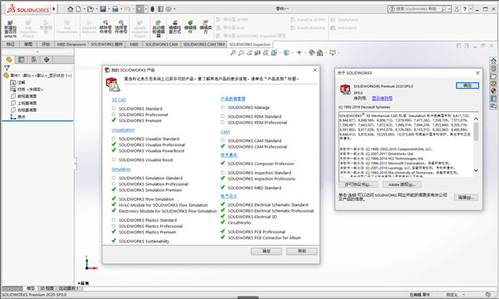499x299 pixels.
Task: Expand the SOLIDWORKS logo menu arrow
Action: pyautogui.click(x=54, y=9)
